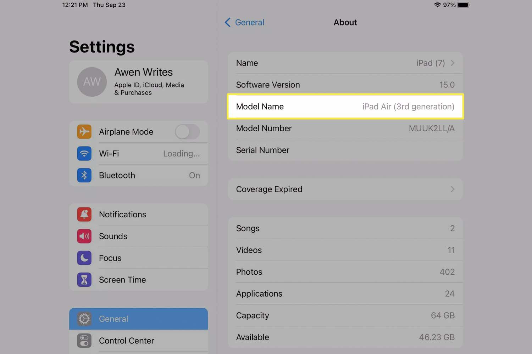Tap the AW profile avatar

coord(92,82)
